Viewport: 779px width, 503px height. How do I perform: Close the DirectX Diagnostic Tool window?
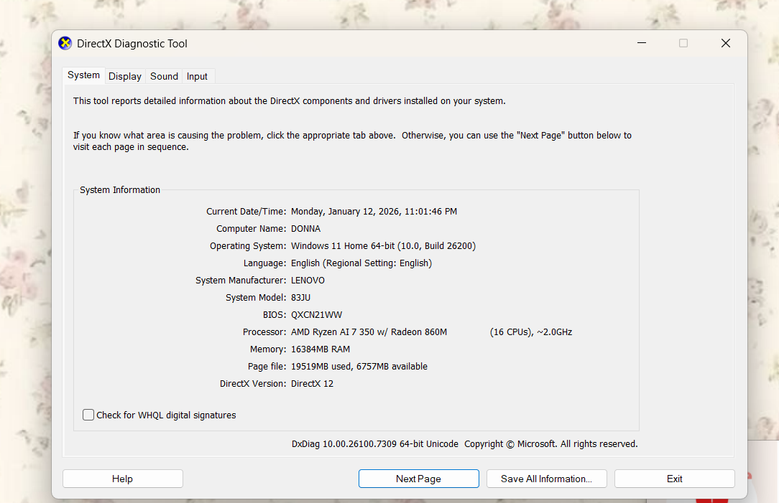point(726,43)
